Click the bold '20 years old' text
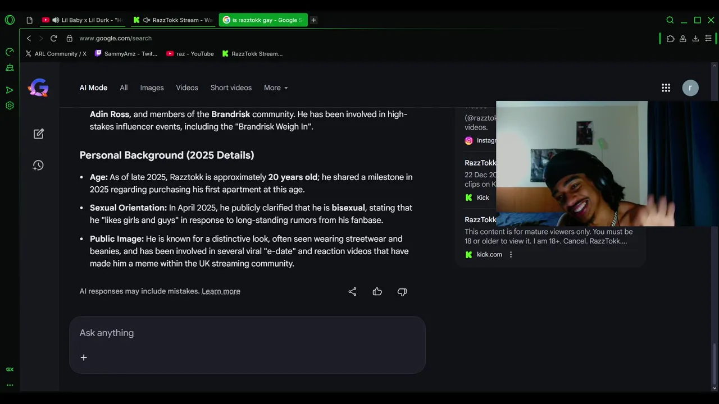 click(293, 177)
